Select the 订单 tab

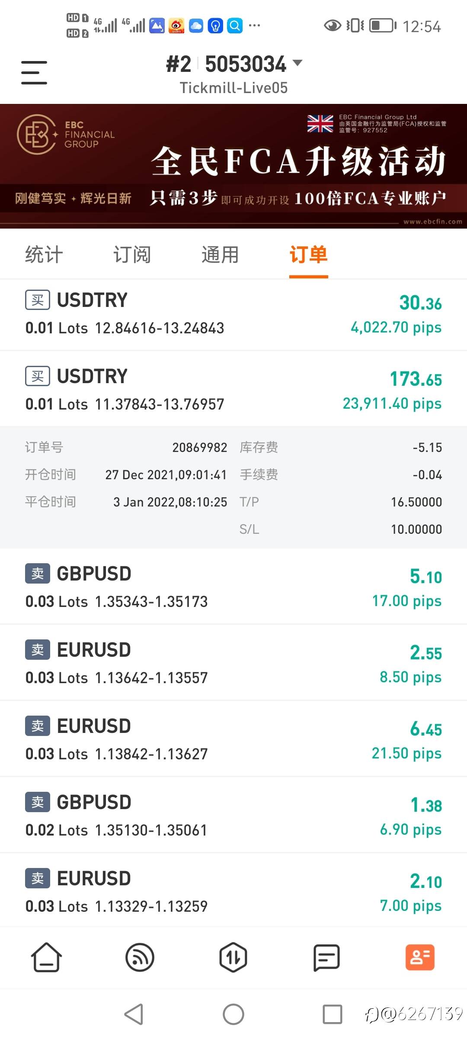pos(308,254)
